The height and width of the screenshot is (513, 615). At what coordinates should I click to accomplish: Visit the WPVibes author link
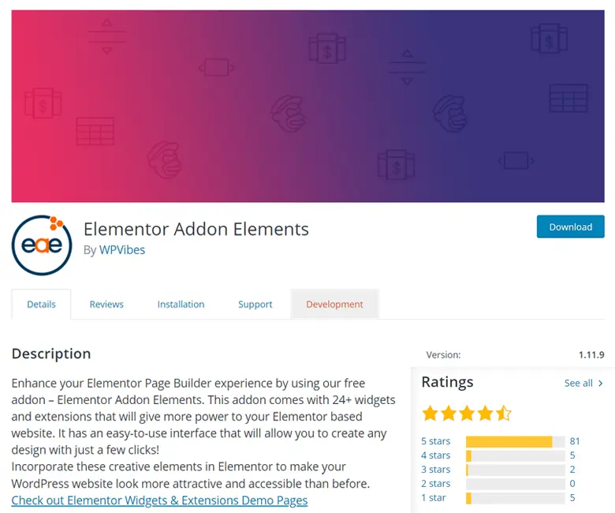[x=122, y=249]
